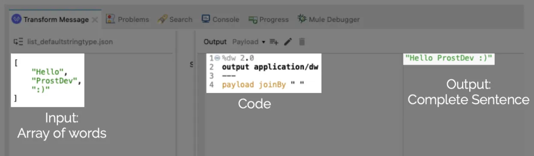Screen dimensions: 534x156
Task: Open the Search tab
Action: [x=175, y=19]
